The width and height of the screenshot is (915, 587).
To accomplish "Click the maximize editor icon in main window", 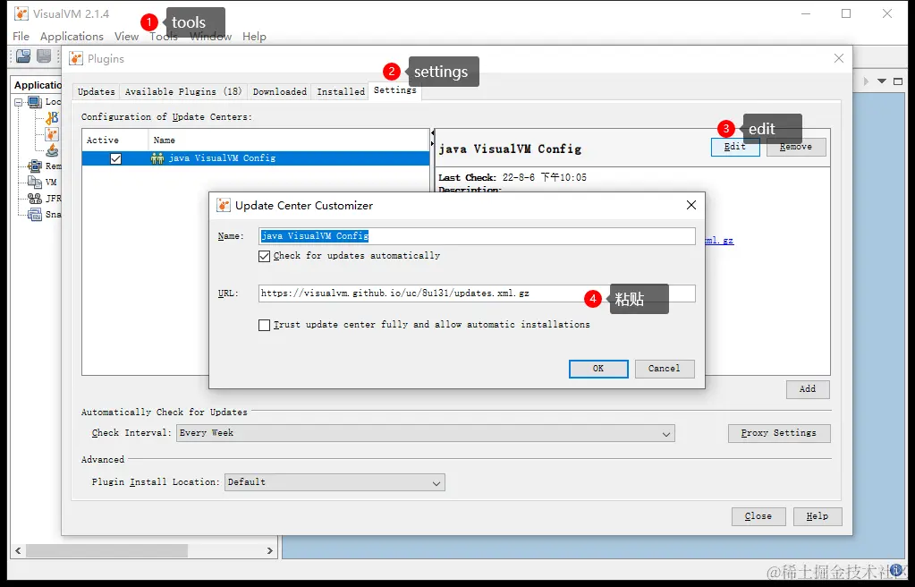I will 898,81.
